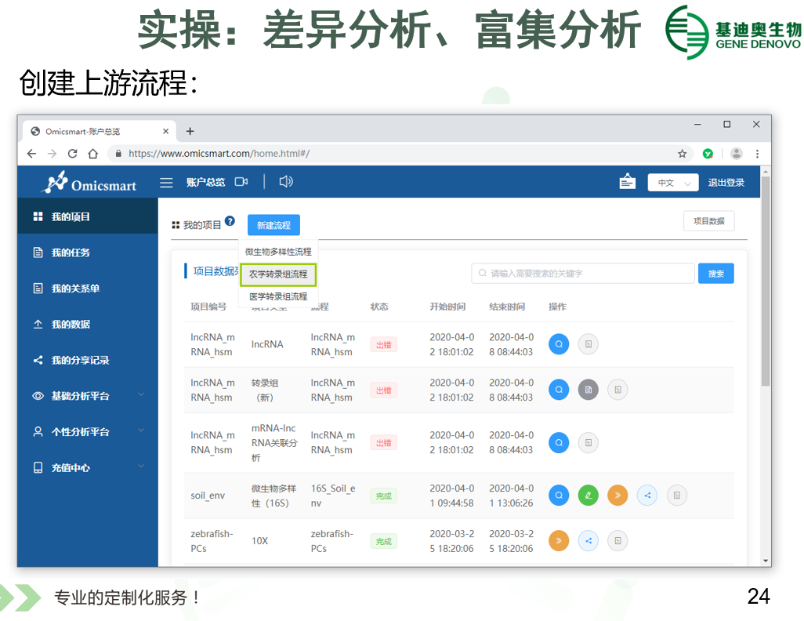Click the help question mark icon
804x621 pixels.
230,221
